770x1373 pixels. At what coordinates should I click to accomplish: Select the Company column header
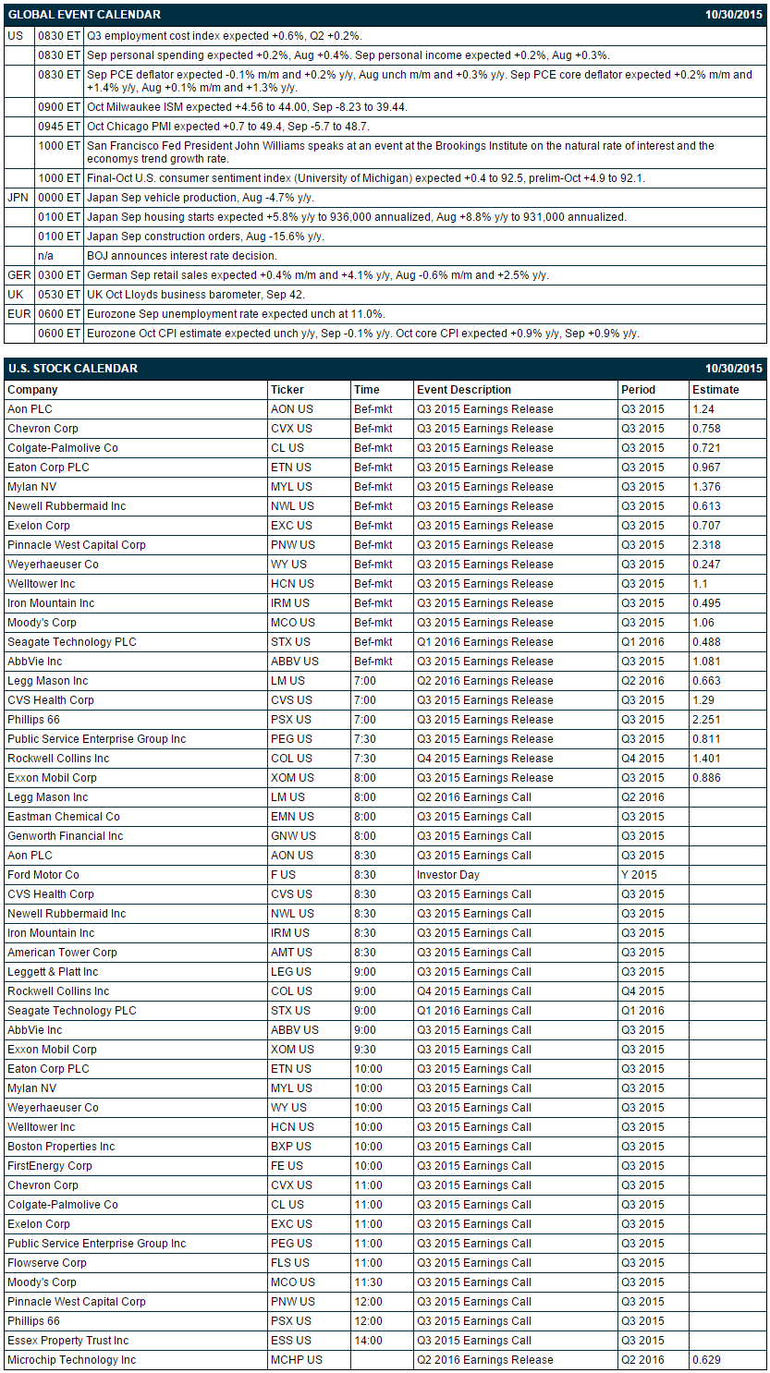32,390
